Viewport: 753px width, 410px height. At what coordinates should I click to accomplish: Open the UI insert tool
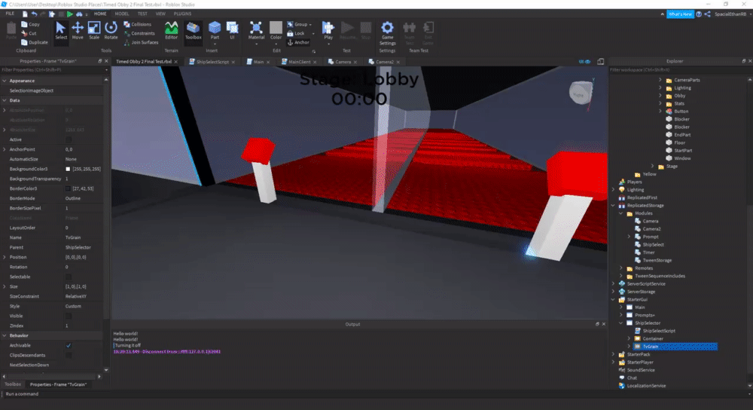pos(233,31)
